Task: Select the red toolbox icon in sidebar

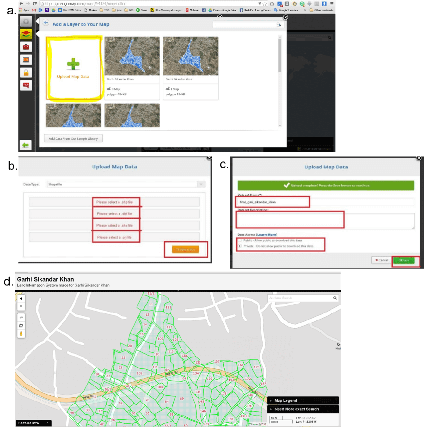Action: pyautogui.click(x=26, y=47)
